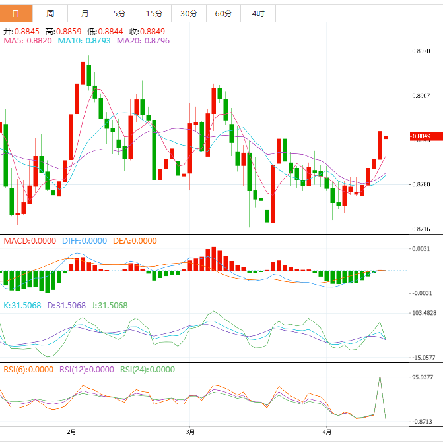Click the K:31.5068 KDJ label
Image resolution: width=443 pixels, height=446 pixels.
22,306
